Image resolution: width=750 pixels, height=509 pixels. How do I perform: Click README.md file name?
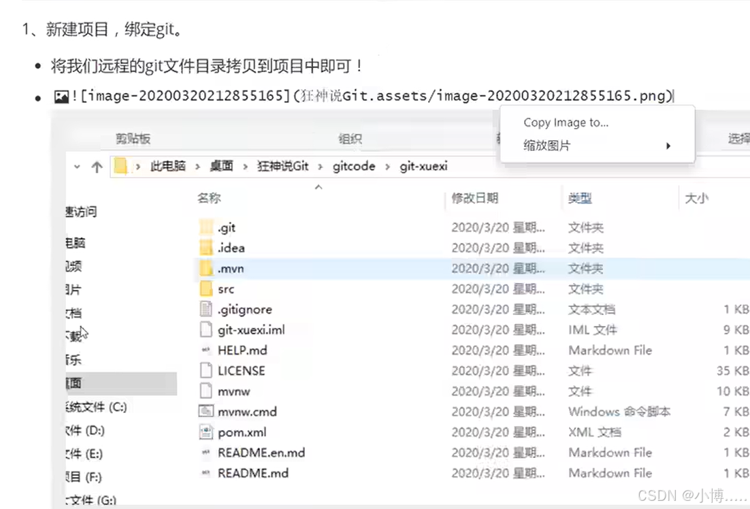(253, 473)
